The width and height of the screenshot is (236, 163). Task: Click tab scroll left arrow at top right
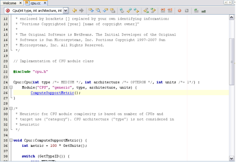[226, 2]
